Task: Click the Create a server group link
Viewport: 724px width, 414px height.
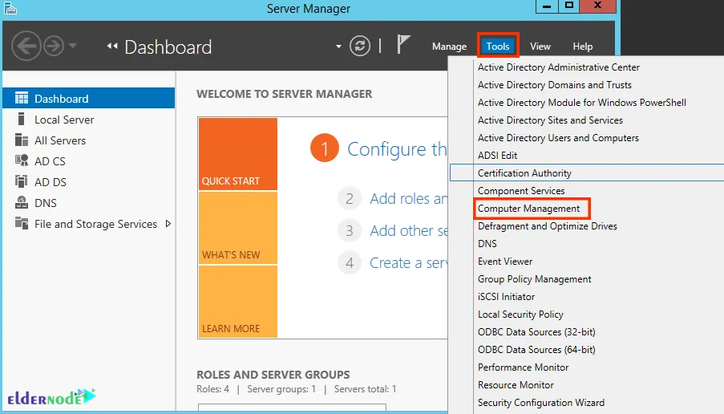Action: pos(408,263)
